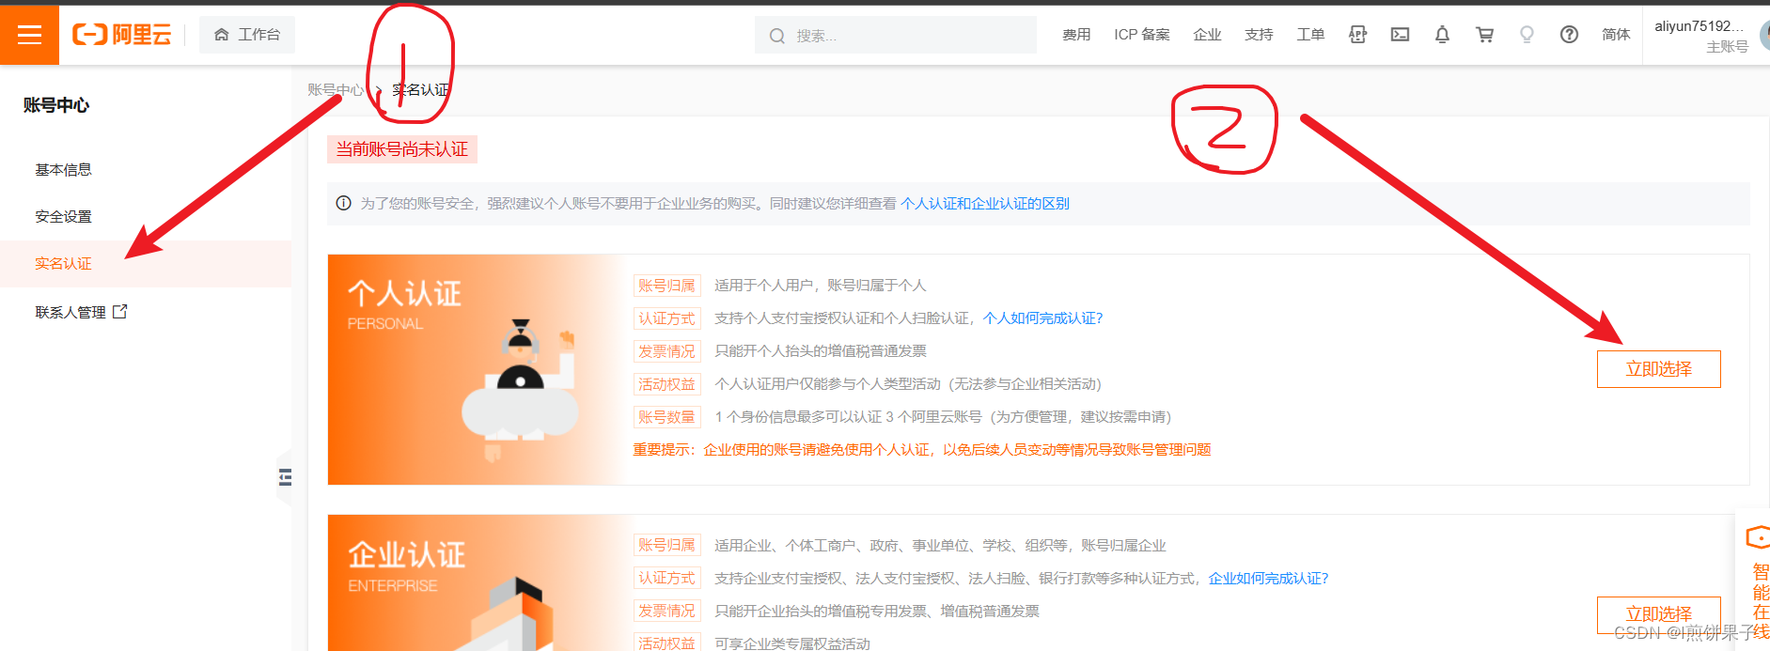1770x651 pixels.
Task: Open the 工单 menu
Action: (1310, 35)
